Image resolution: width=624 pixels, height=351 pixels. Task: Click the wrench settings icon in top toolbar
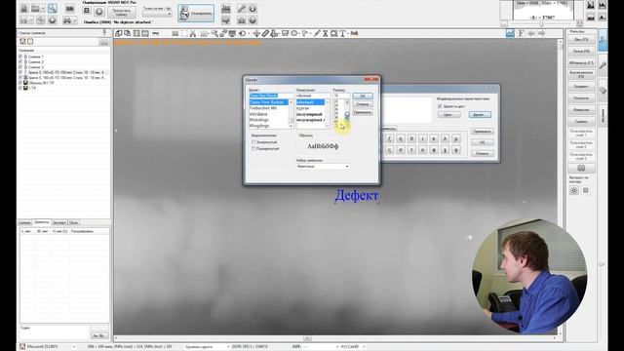pyautogui.click(x=241, y=9)
